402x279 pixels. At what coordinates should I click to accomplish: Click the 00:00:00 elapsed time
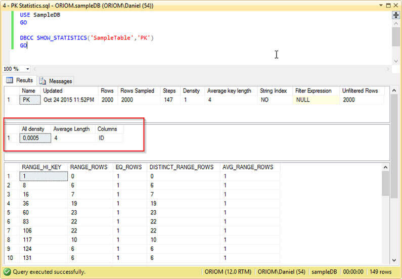pos(353,271)
